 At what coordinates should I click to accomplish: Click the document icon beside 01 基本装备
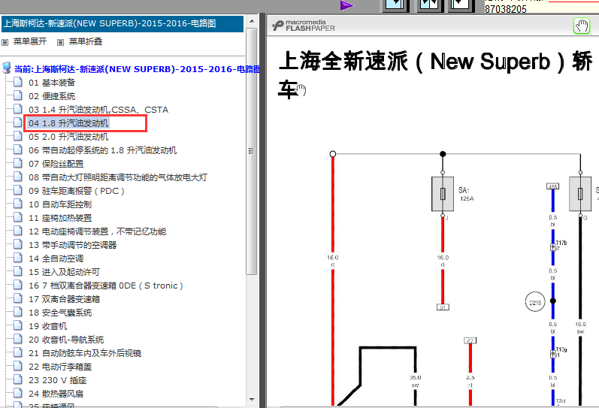17,82
